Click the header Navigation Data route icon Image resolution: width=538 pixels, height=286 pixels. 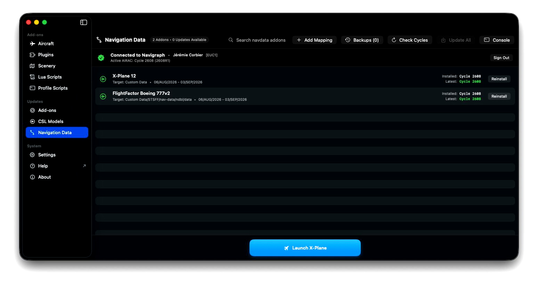tap(99, 40)
